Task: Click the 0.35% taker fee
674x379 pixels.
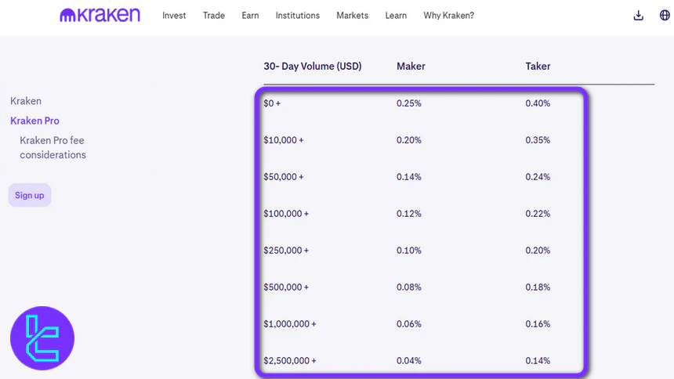Action: (x=538, y=140)
